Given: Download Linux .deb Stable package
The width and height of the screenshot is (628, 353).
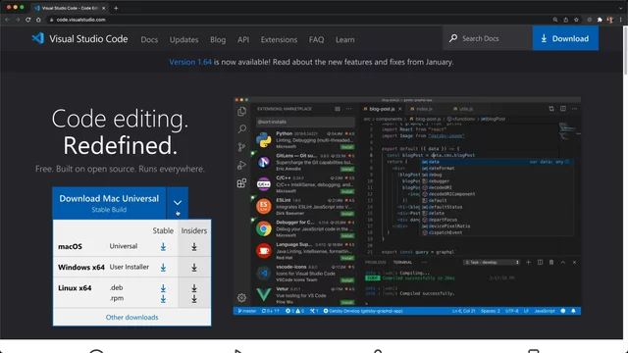Looking at the screenshot, I should pyautogui.click(x=163, y=288).
